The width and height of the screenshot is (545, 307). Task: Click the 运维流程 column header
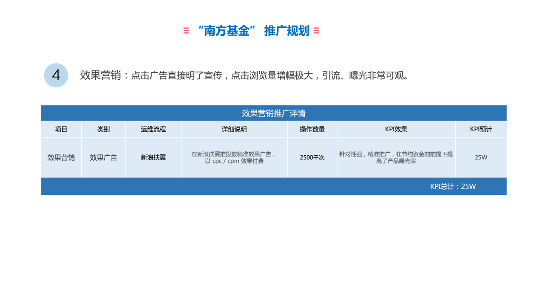(x=153, y=129)
